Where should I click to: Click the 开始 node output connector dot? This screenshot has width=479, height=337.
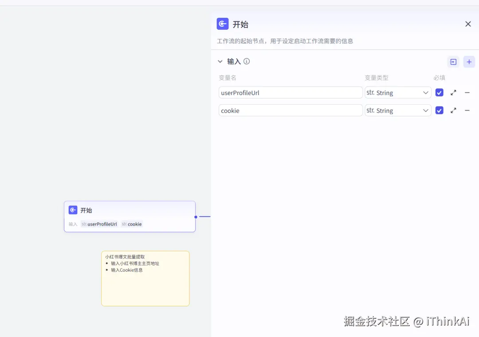196,217
